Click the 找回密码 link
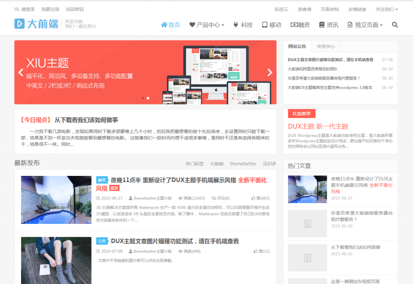Screen dimensions: 413x284 [75, 9]
